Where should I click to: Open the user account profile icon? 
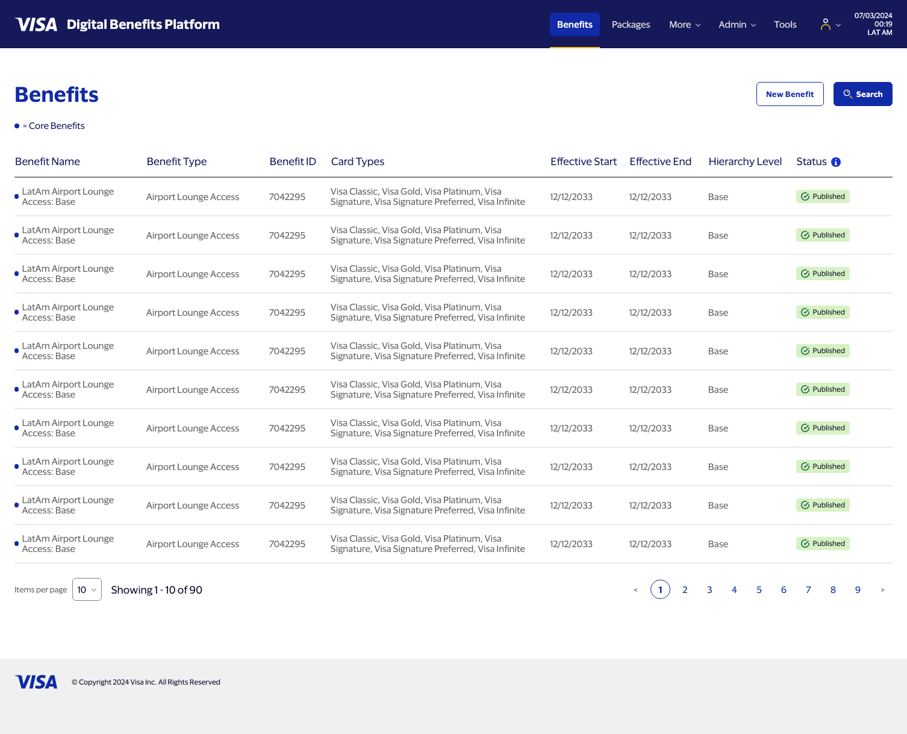825,24
